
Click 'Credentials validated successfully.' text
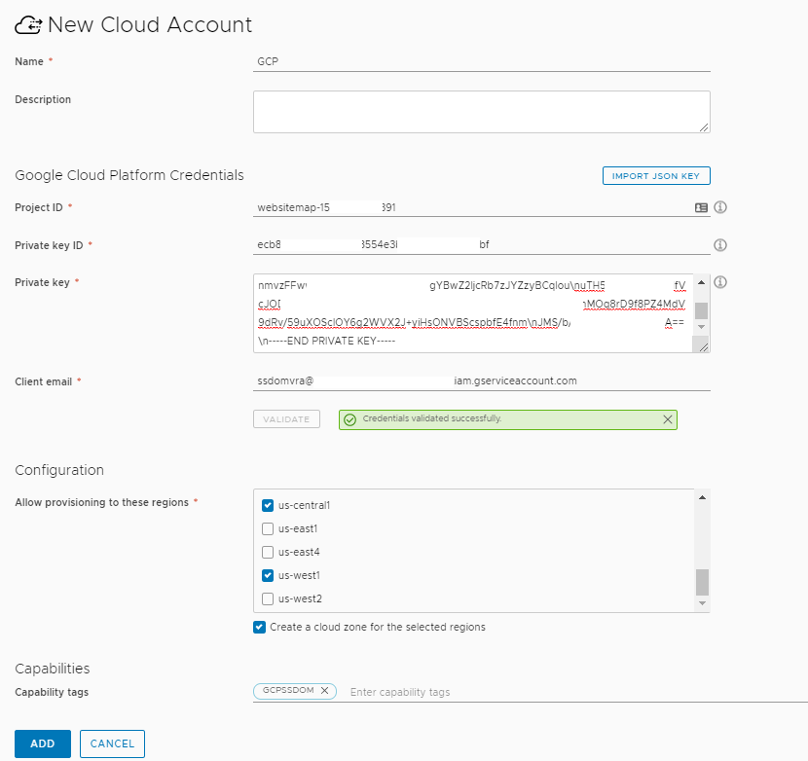pos(432,418)
